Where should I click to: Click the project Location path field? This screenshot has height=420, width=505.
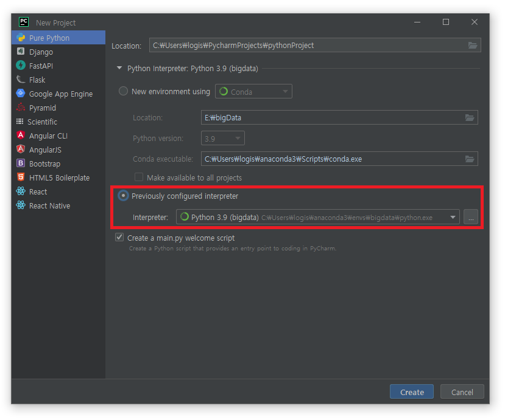315,45
